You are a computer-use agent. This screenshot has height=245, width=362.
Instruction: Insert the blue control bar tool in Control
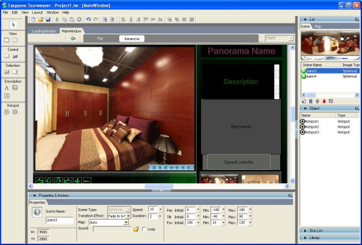click(15, 56)
